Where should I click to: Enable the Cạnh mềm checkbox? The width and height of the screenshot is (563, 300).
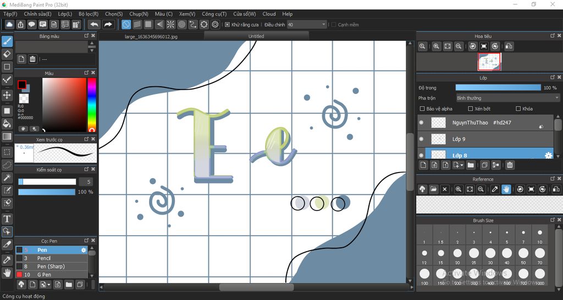334,25
